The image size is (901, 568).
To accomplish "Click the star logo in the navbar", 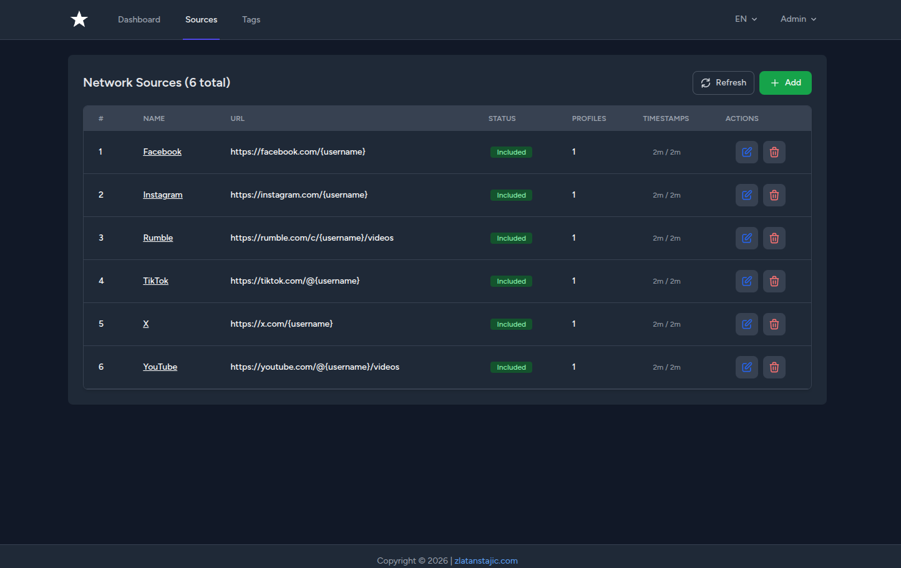I will pos(79,19).
